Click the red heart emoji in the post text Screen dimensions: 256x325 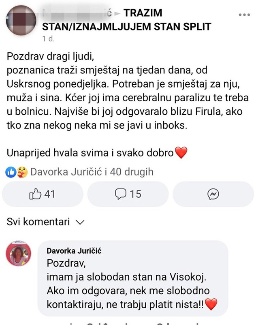click(x=181, y=153)
